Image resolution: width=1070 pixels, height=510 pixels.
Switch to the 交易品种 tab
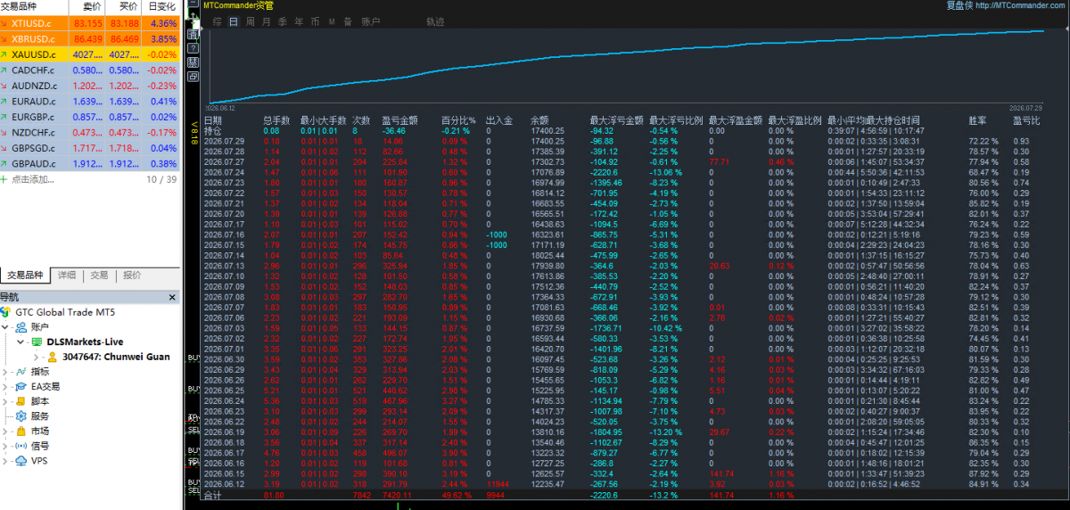point(25,276)
